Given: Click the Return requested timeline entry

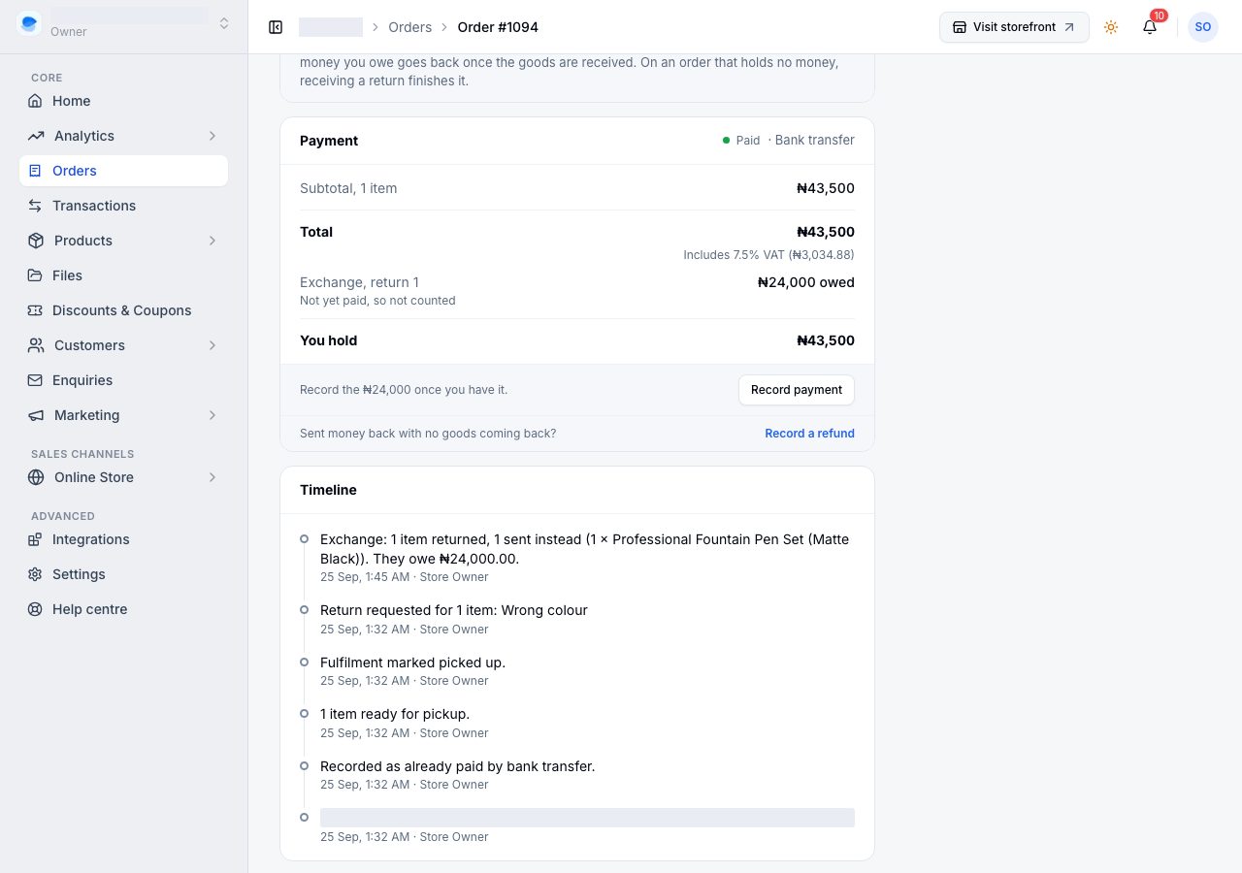Looking at the screenshot, I should pos(454,610).
